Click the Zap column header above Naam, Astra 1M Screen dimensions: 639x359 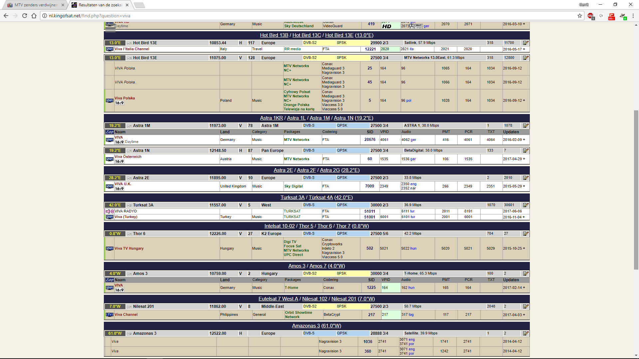[109, 132]
